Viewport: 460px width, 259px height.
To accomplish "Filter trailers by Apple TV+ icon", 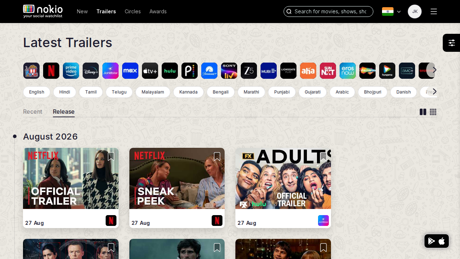I will [x=150, y=71].
